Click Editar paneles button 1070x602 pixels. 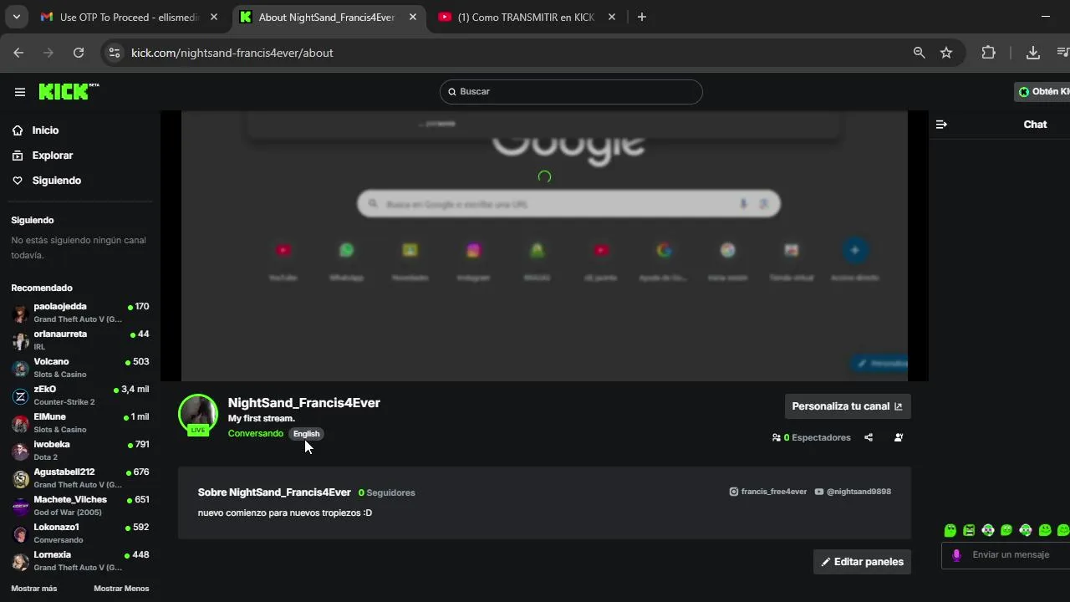(x=862, y=562)
